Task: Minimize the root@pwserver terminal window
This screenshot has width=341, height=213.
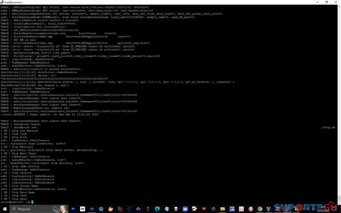Action: tap(317, 2)
